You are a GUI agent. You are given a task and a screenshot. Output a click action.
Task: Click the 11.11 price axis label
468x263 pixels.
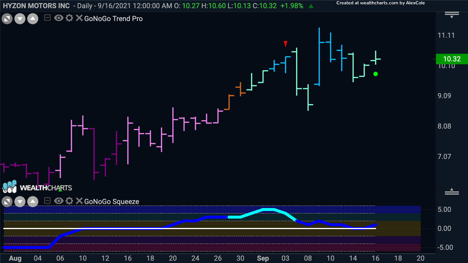click(x=446, y=35)
